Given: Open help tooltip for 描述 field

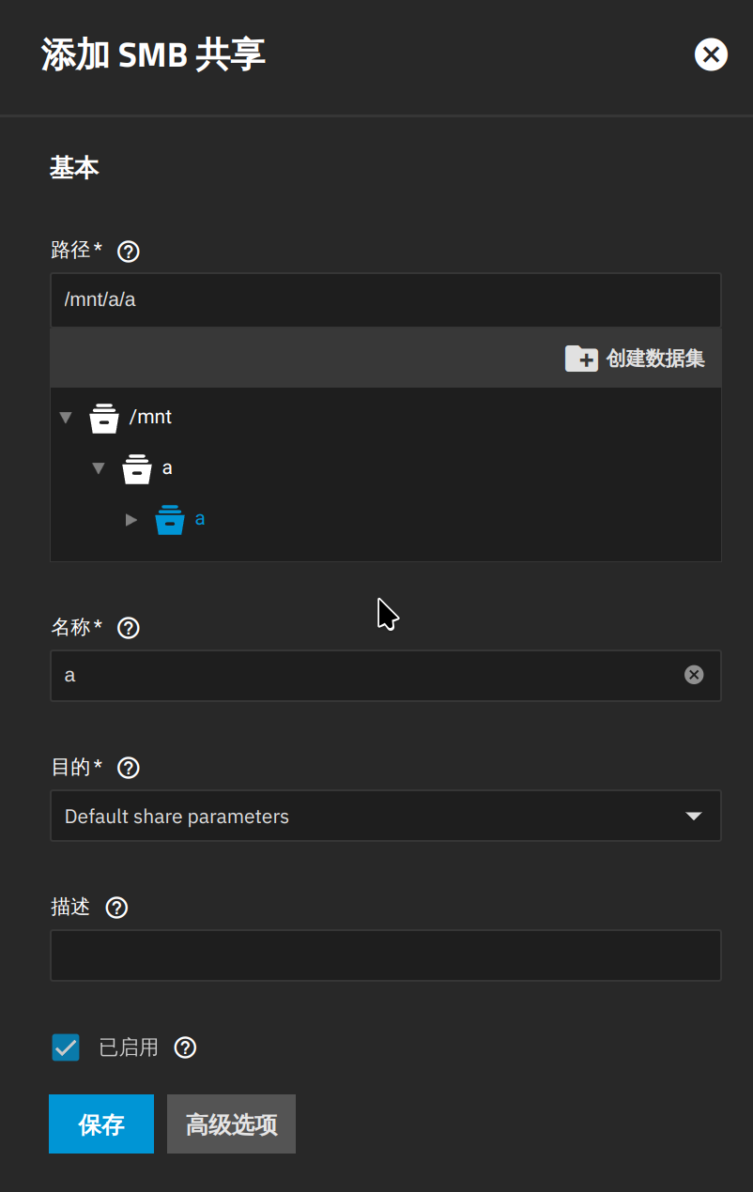Looking at the screenshot, I should click(116, 908).
